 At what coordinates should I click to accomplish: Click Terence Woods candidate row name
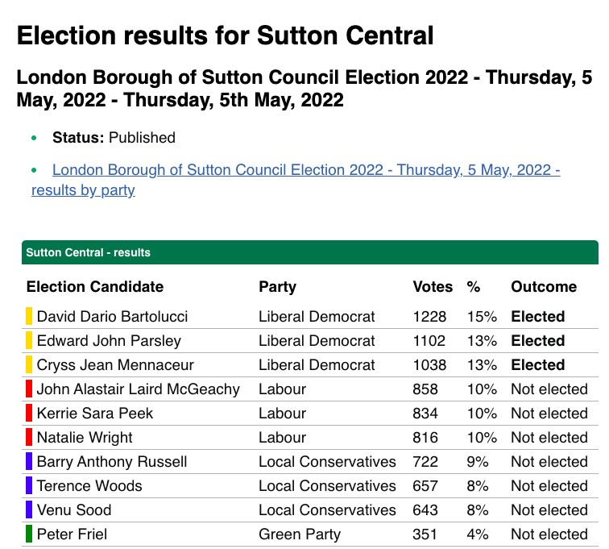(89, 485)
